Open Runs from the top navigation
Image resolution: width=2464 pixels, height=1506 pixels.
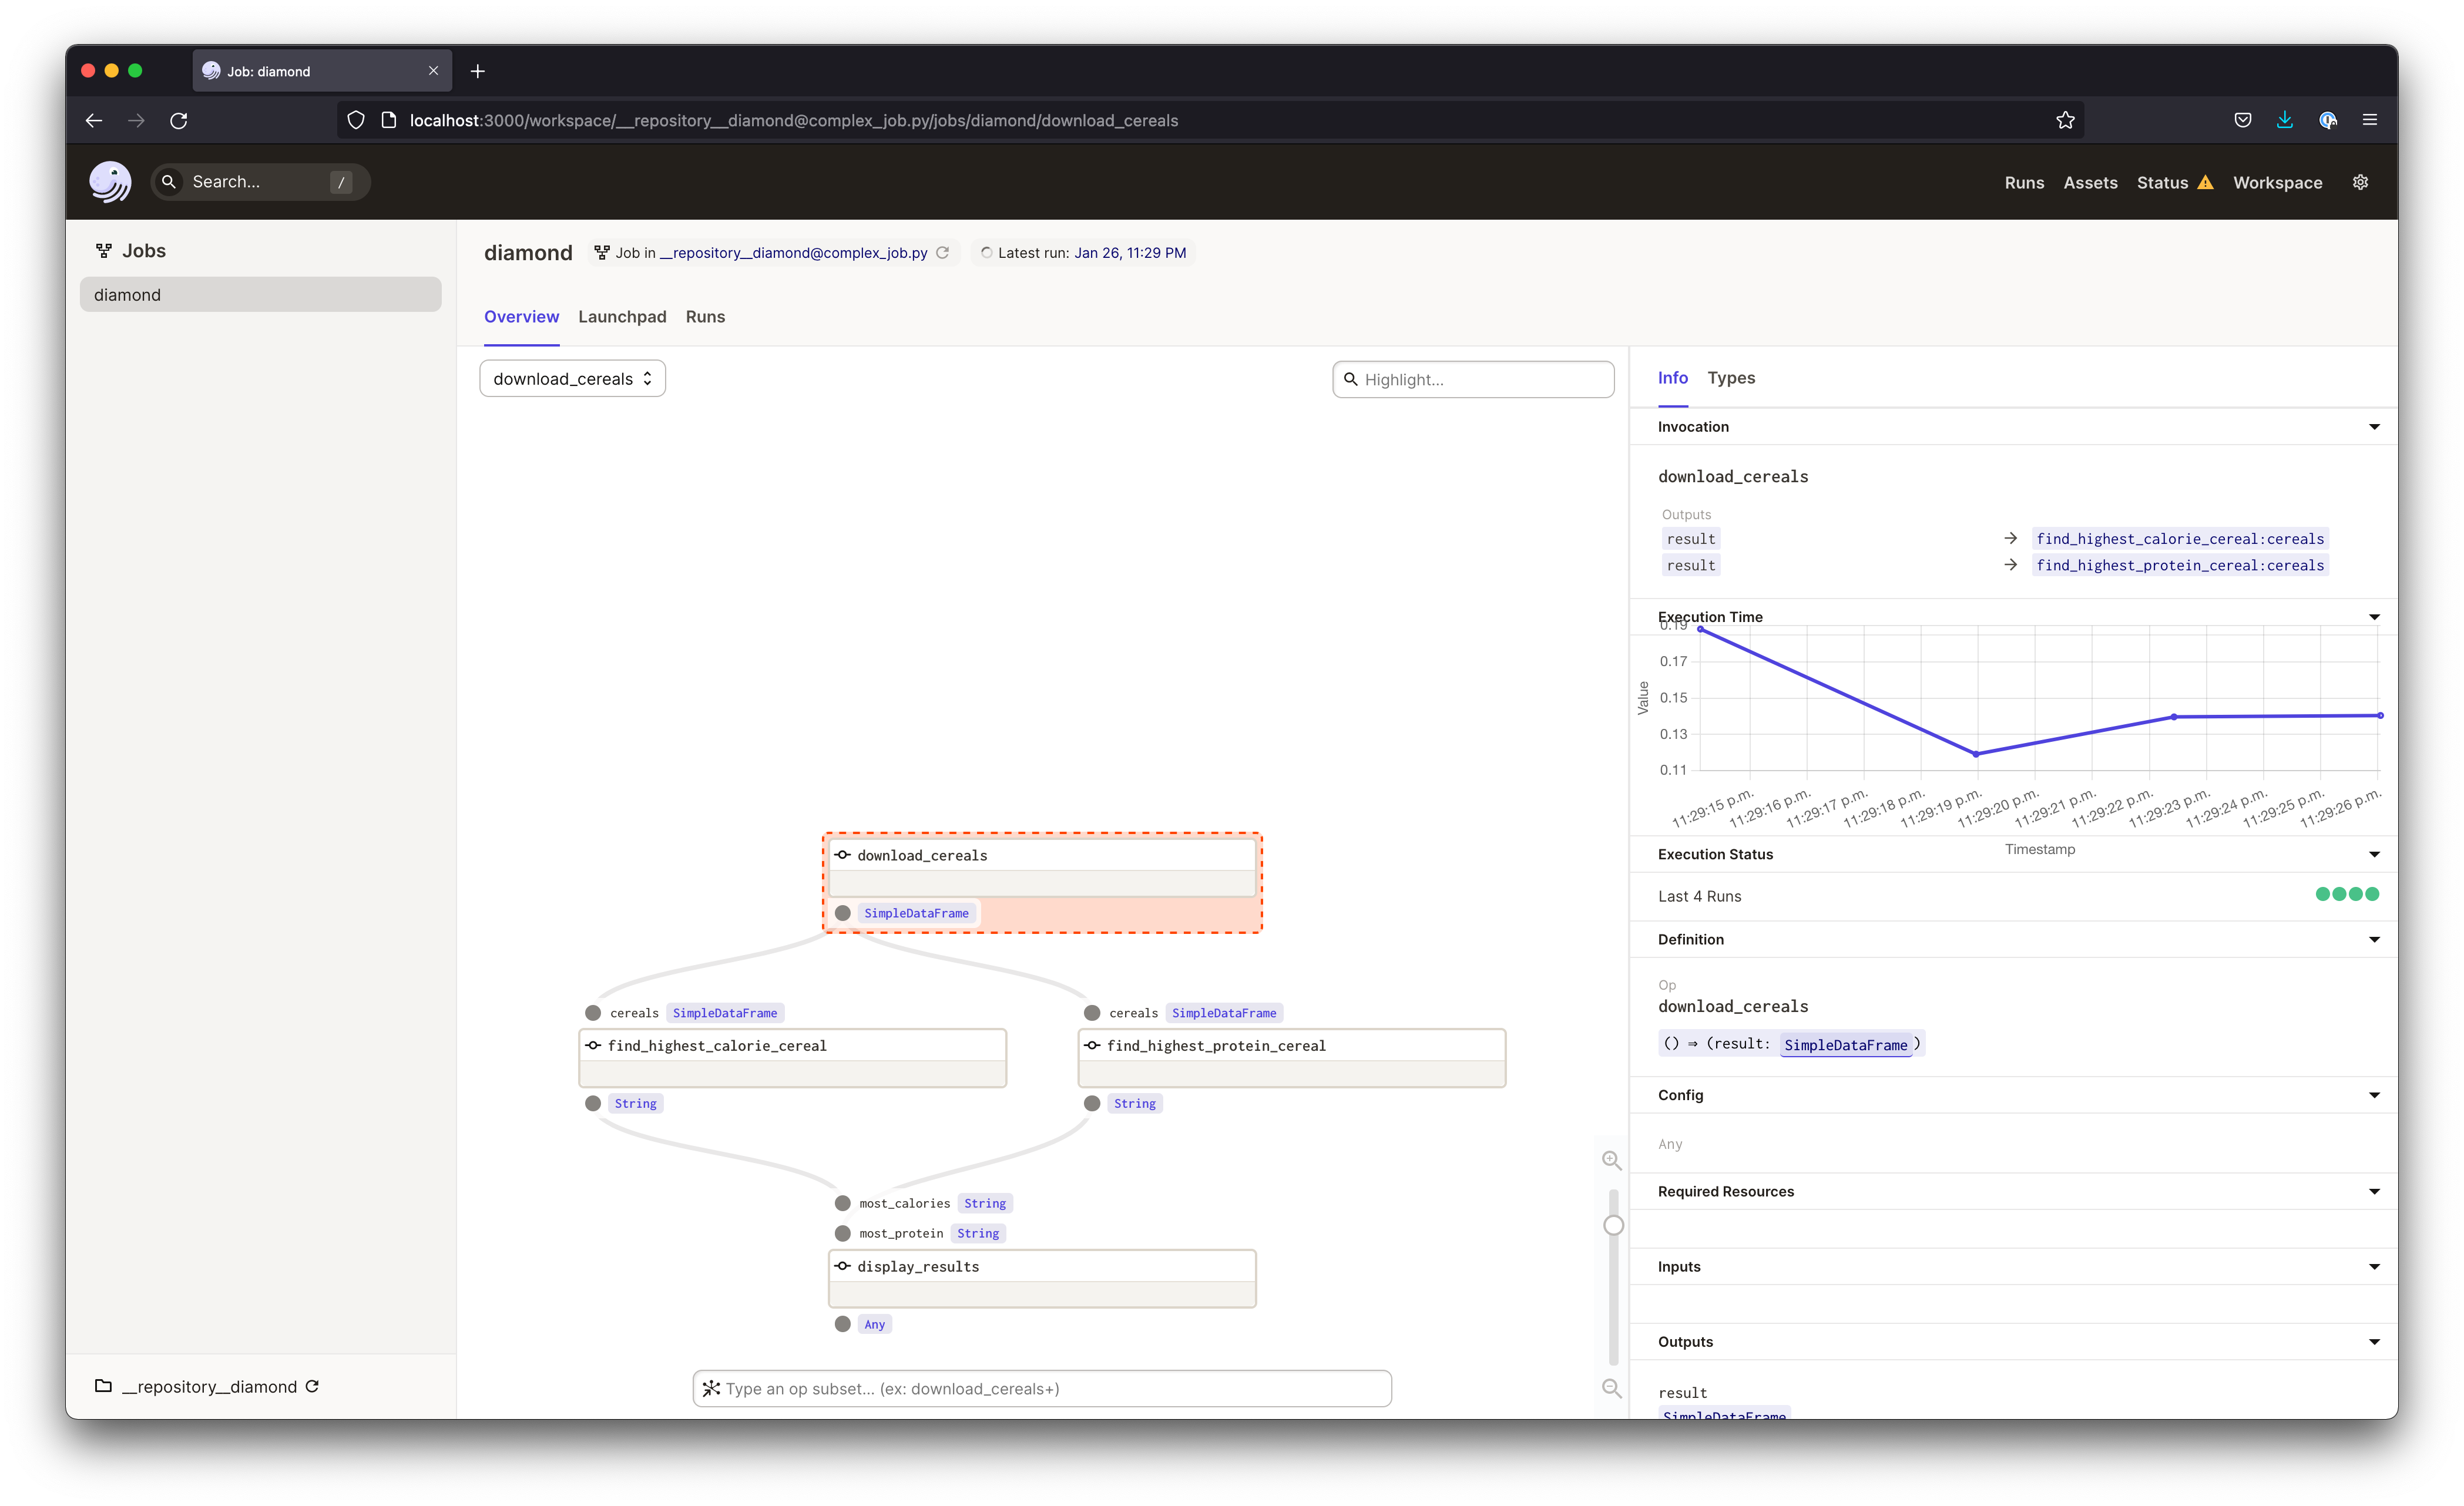tap(2024, 182)
